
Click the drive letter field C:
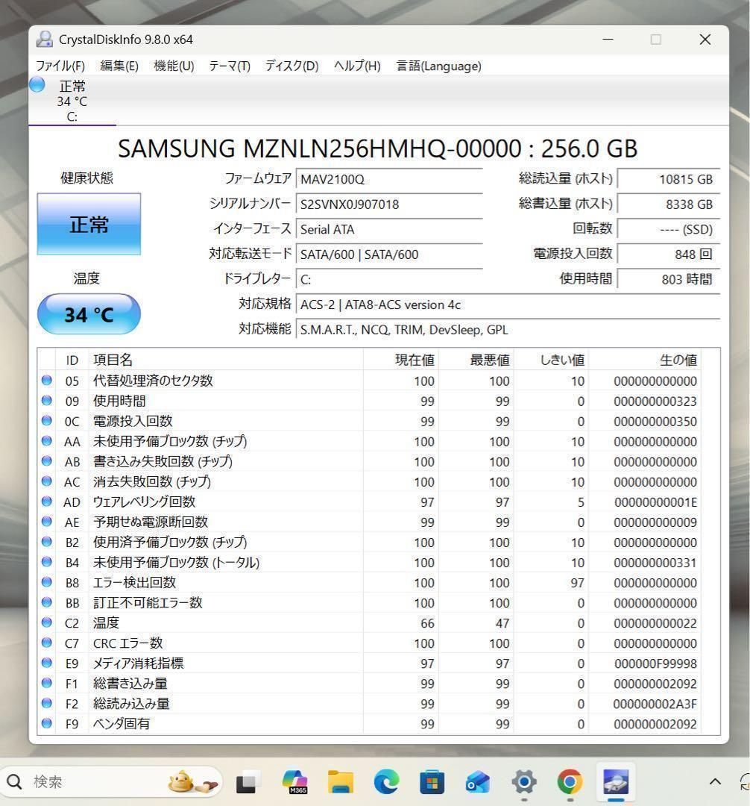389,279
